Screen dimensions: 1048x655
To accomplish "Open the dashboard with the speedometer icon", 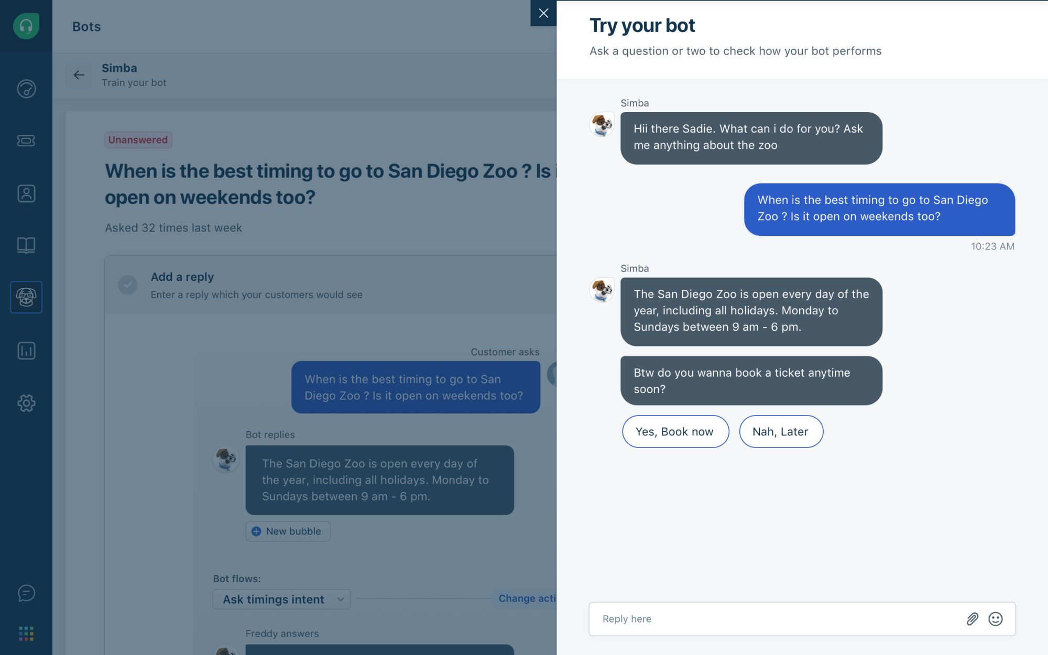I will [26, 89].
